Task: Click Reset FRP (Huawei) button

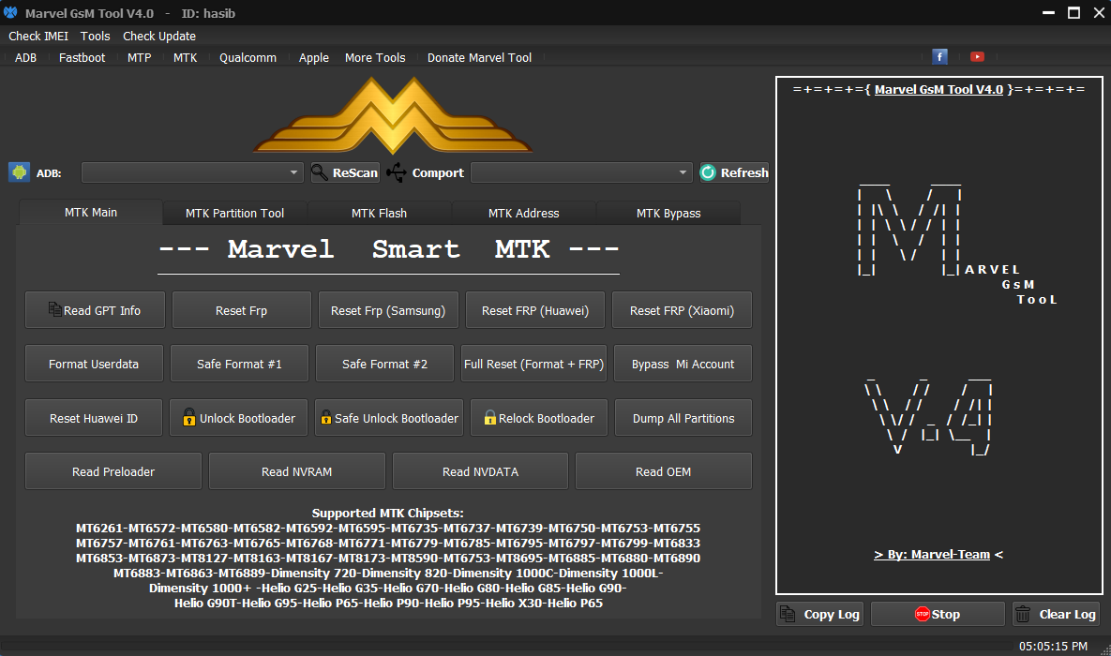Action: coord(535,310)
